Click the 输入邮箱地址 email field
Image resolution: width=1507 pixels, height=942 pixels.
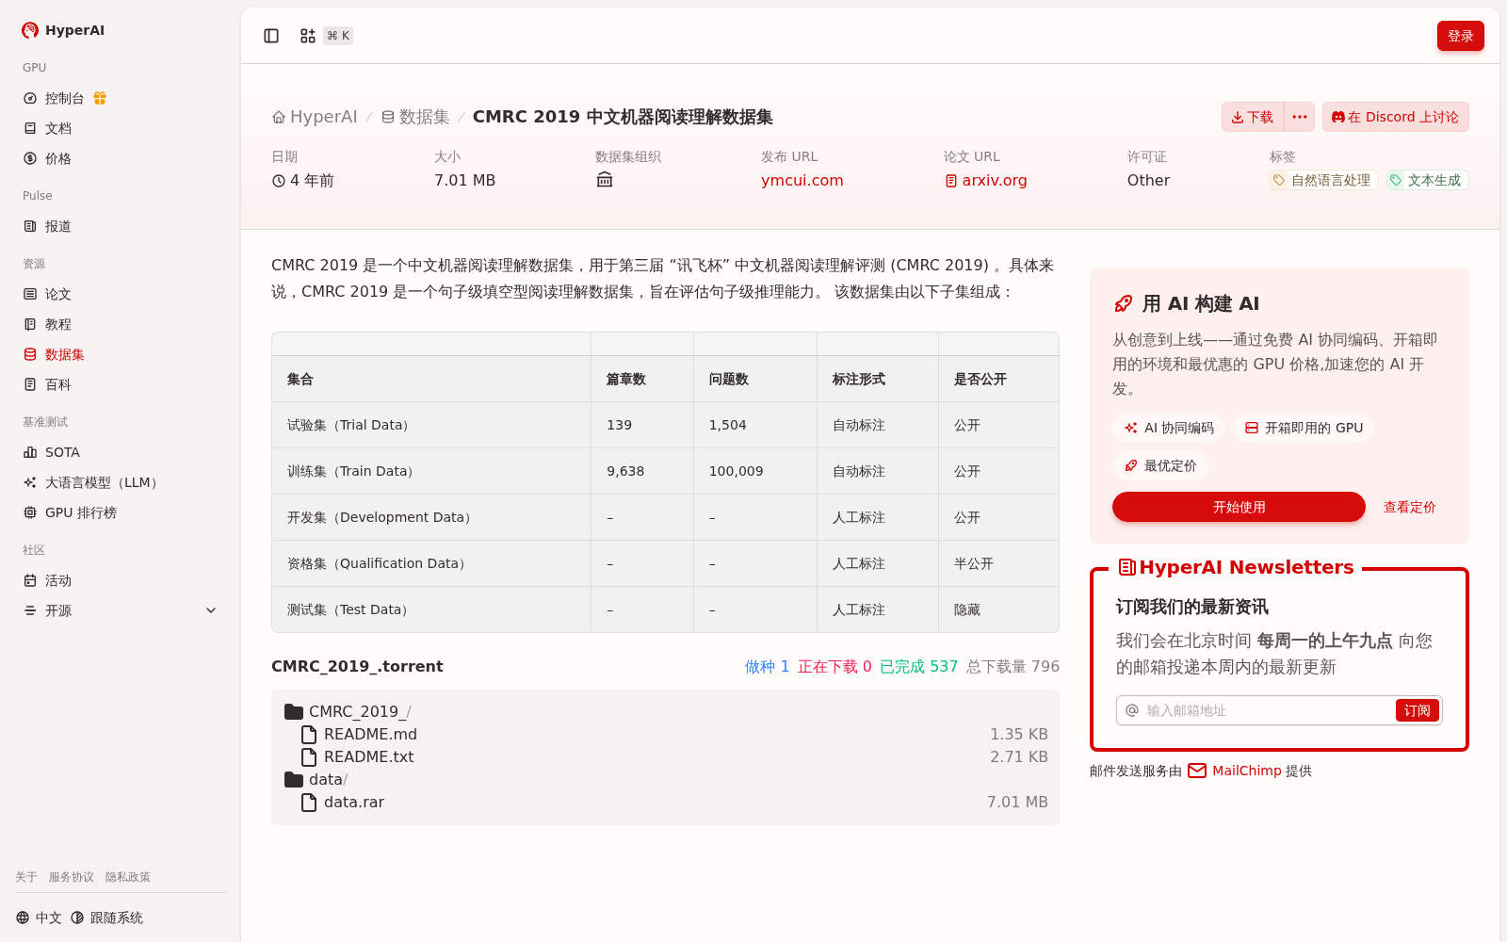1267,710
